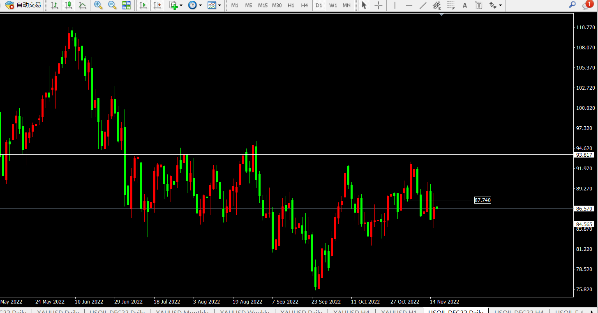Tile chart windows icon
Viewport: 598px width, 313px height.
click(126, 5)
